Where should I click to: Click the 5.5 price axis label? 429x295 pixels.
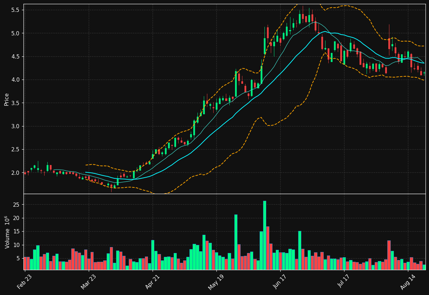pos(16,10)
